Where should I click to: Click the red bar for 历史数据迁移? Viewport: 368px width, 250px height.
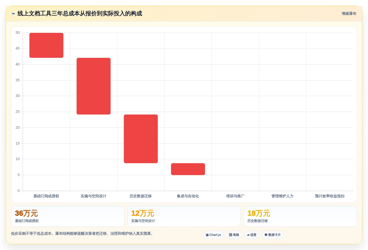pyautogui.click(x=141, y=139)
